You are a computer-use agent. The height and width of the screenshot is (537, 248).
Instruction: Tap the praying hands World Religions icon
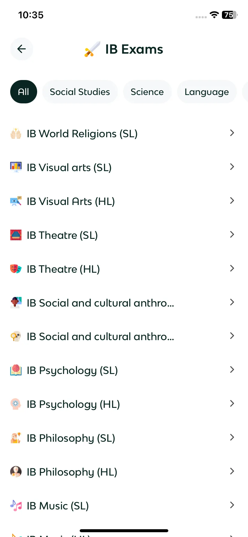pos(16,133)
